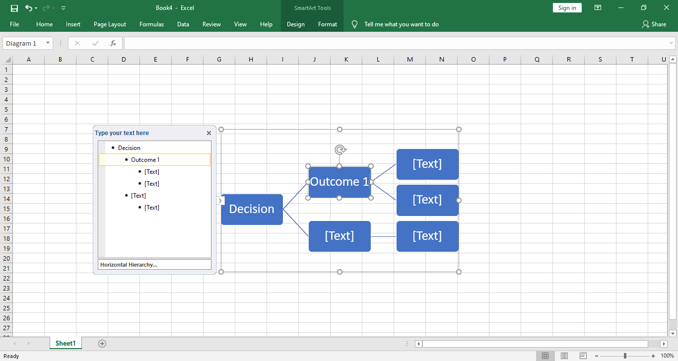Click the Decision shape in the diagram
The image size is (678, 361).
click(252, 209)
